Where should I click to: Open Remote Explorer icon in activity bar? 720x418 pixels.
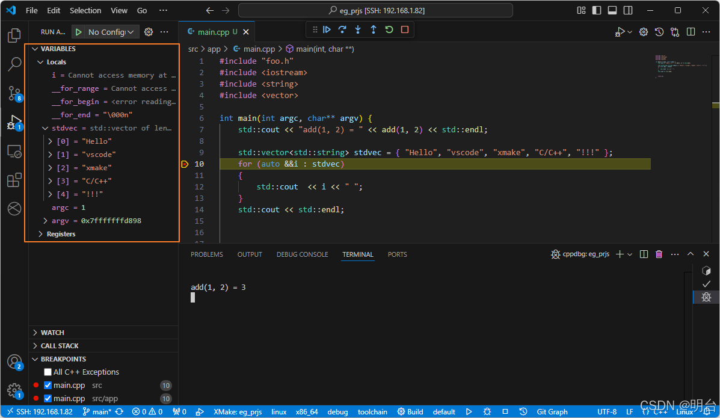(14, 152)
